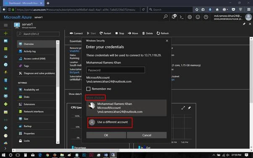
Task: Focus the browser Search box
Action: pos(170,10)
